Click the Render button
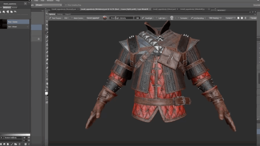 (x=253, y=18)
